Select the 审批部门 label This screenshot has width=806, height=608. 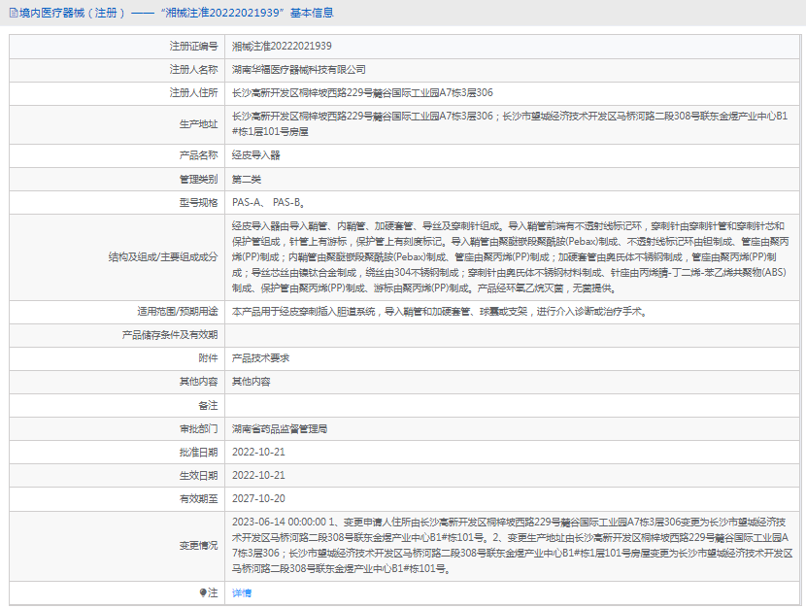click(198, 428)
